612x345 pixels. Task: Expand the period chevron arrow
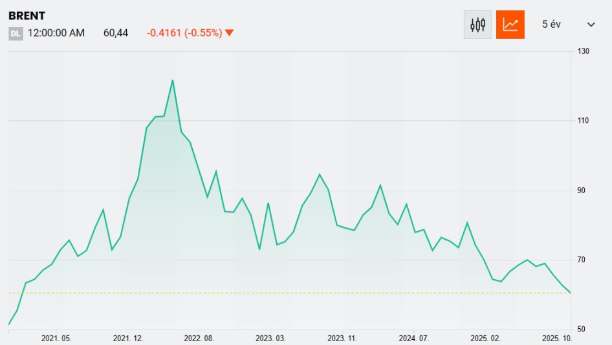(x=591, y=25)
